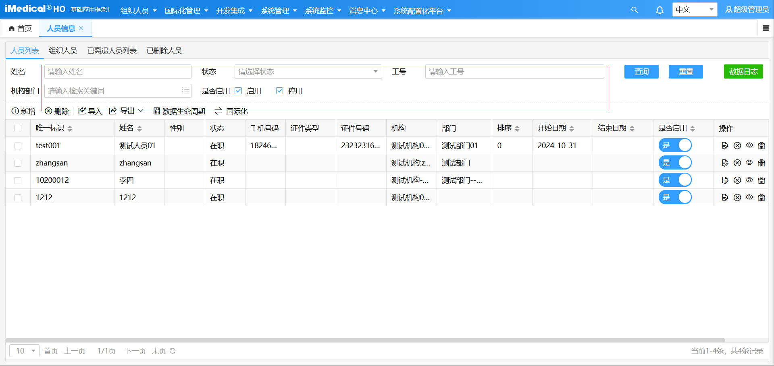The image size is (774, 366).
Task: Open the page size dropdown showing 10
Action: pyautogui.click(x=24, y=351)
